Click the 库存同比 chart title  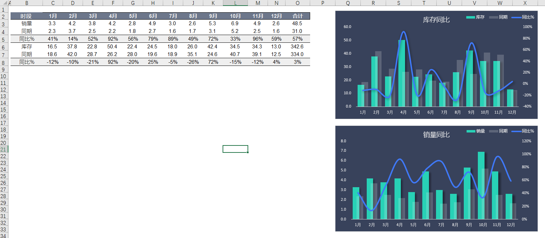coord(436,20)
